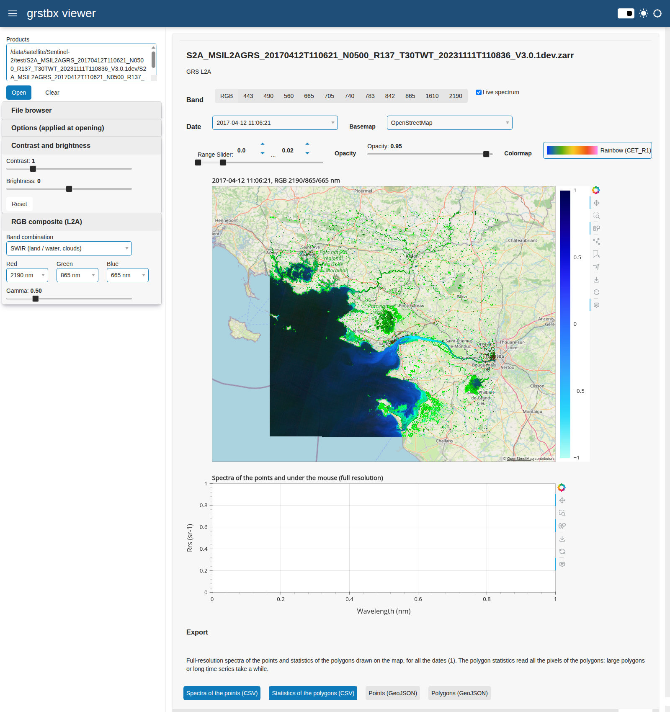Select Box Zoom on spectra plot toolbar
Image resolution: width=670 pixels, height=712 pixels.
562,513
